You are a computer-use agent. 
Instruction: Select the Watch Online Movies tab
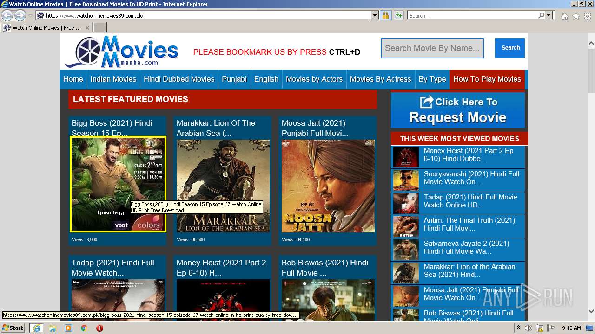(x=46, y=27)
